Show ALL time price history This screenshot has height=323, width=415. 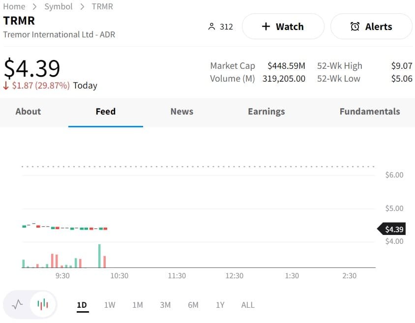pyautogui.click(x=248, y=305)
